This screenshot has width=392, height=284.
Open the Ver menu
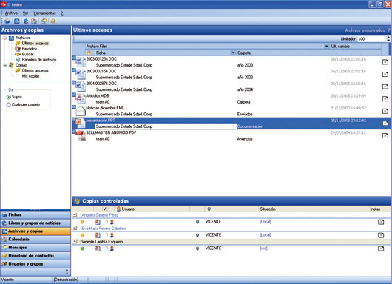tap(25, 13)
